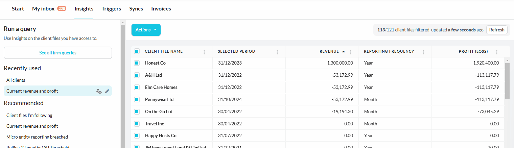The height and width of the screenshot is (148, 514).
Task: Switch to the Triggers tab
Action: [111, 9]
